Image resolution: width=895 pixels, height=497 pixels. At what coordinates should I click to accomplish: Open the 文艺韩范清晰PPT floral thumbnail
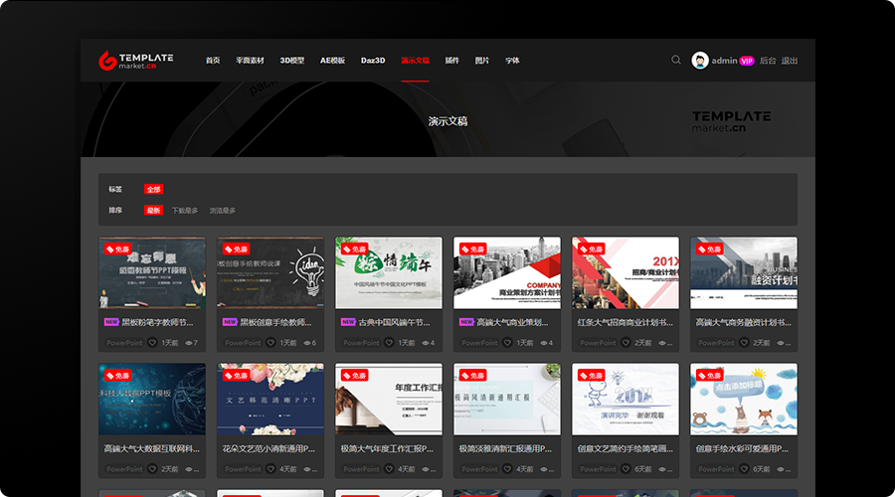point(270,399)
